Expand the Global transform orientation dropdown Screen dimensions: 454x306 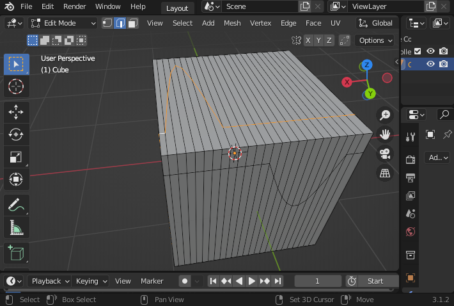click(376, 23)
